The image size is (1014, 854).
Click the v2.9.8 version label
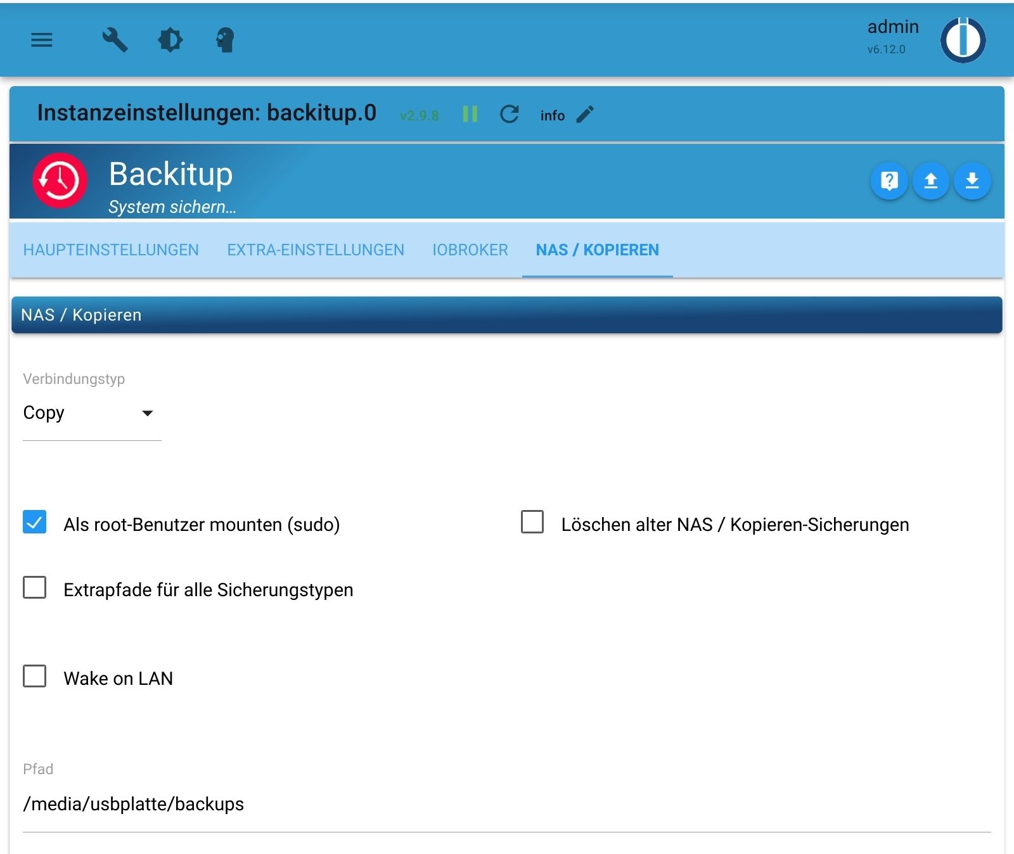420,115
